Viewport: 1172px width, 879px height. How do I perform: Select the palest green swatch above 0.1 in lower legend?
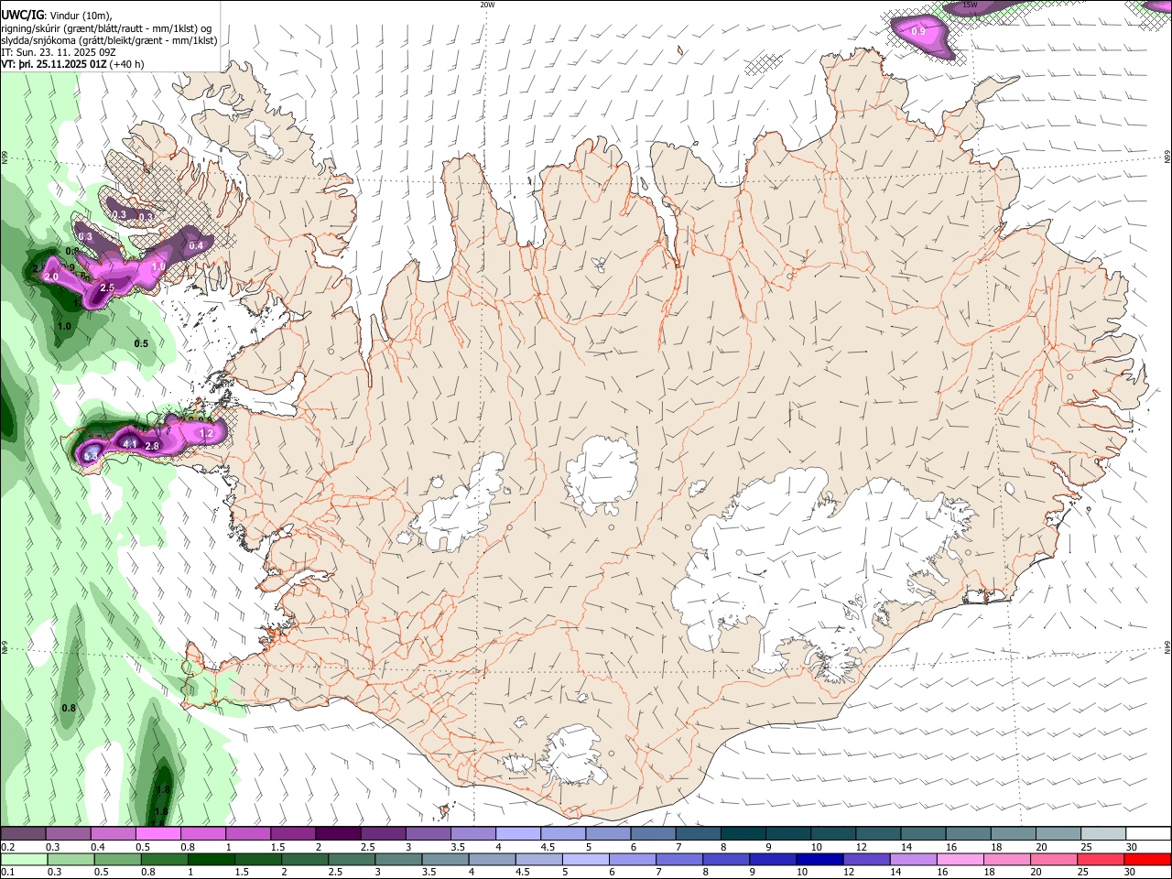pos(23,859)
